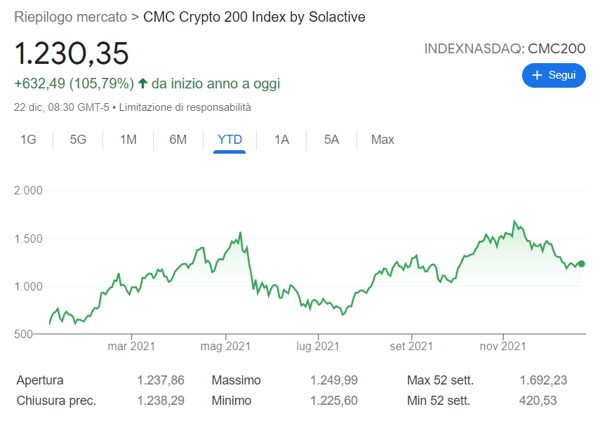
Task: Show the 5A five-year chart
Action: pos(331,140)
